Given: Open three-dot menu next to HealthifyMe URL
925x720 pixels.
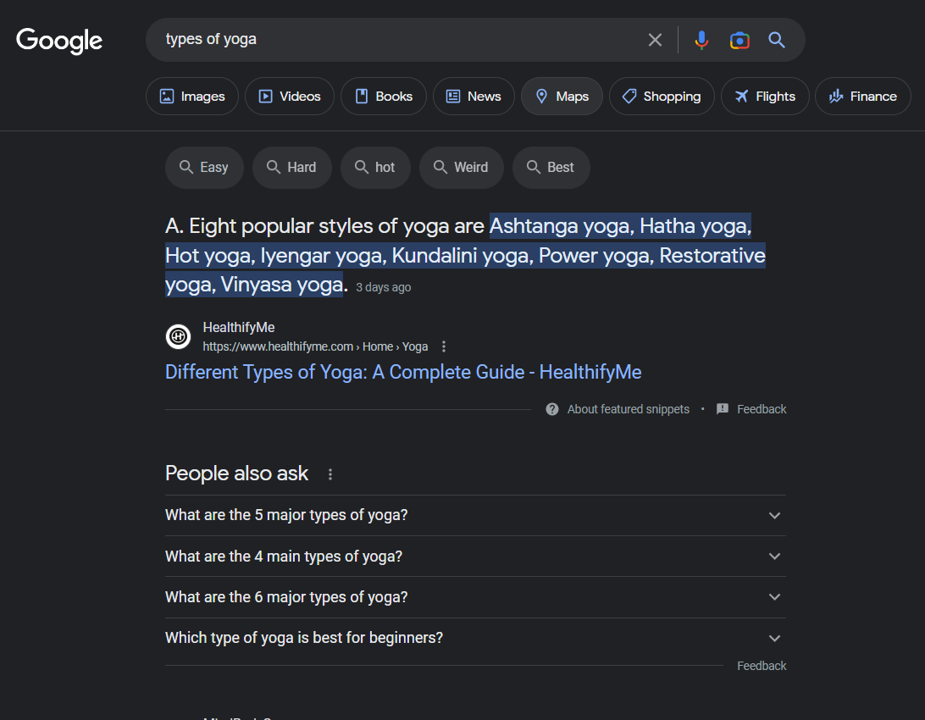Looking at the screenshot, I should pyautogui.click(x=444, y=346).
